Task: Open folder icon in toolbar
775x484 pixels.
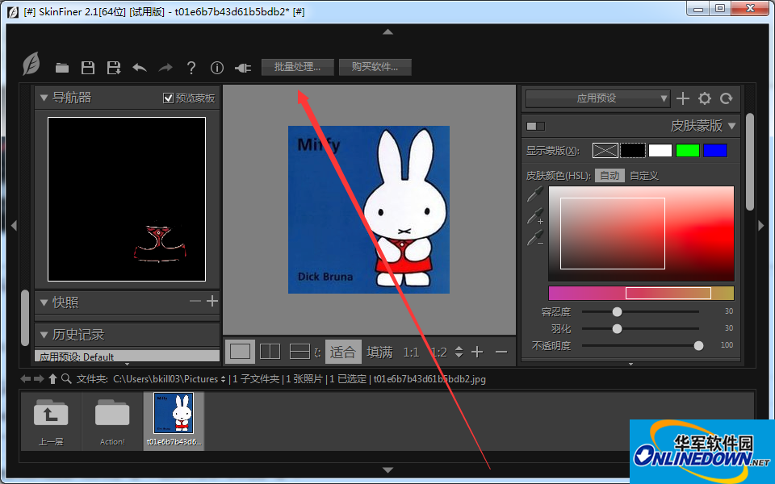Action: click(62, 68)
